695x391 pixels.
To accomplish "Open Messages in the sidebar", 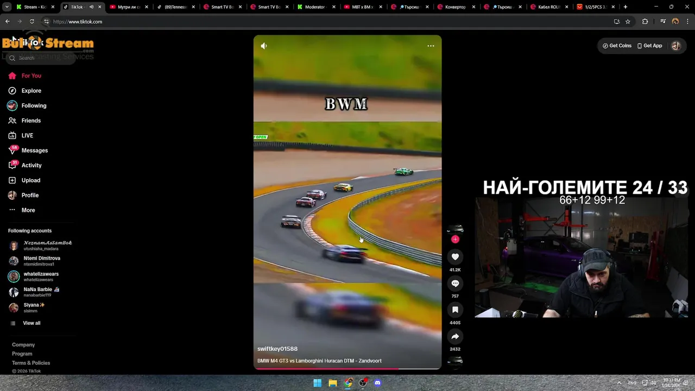I will pyautogui.click(x=35, y=150).
